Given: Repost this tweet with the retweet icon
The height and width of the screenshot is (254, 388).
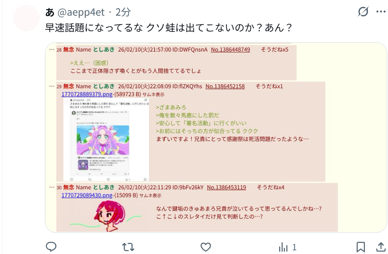Looking at the screenshot, I should point(128,247).
